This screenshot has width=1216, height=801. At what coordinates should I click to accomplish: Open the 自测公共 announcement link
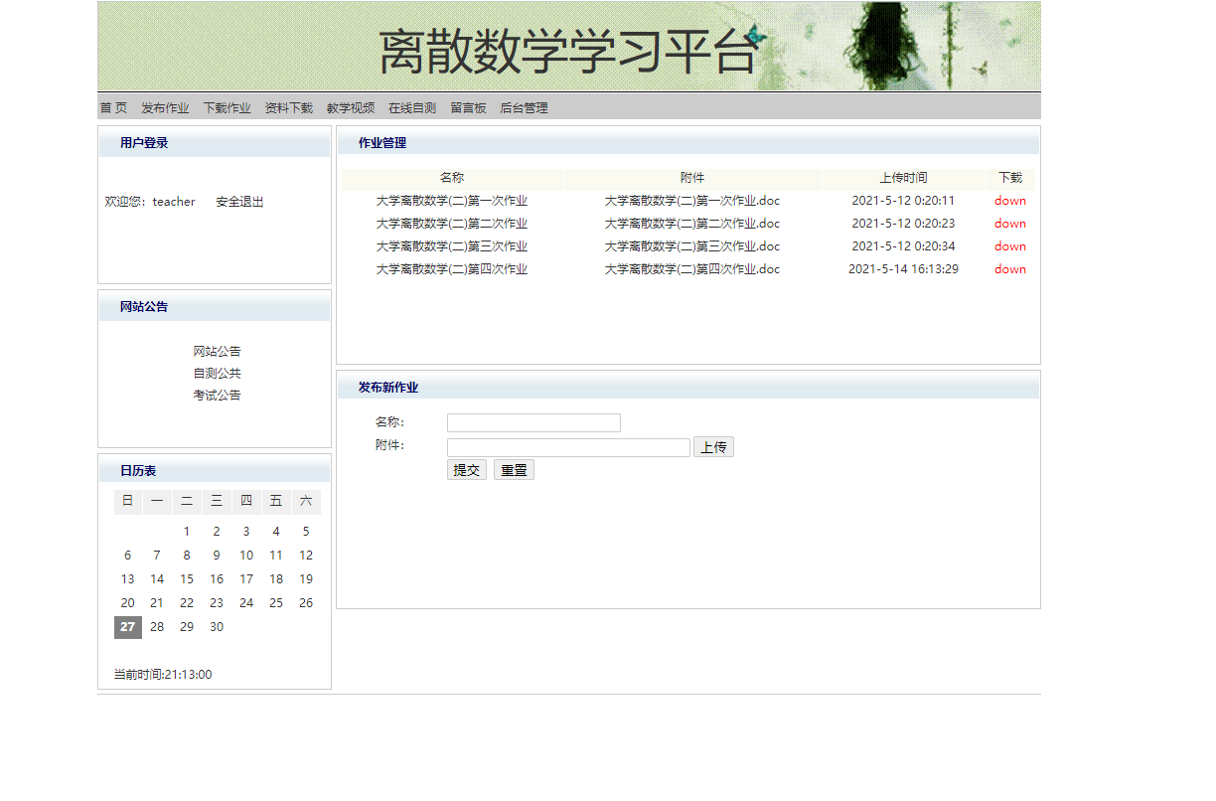pyautogui.click(x=218, y=373)
